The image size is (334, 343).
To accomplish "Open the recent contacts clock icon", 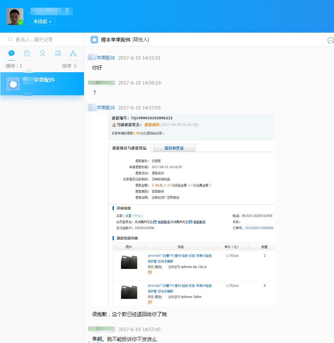I will 27,53.
